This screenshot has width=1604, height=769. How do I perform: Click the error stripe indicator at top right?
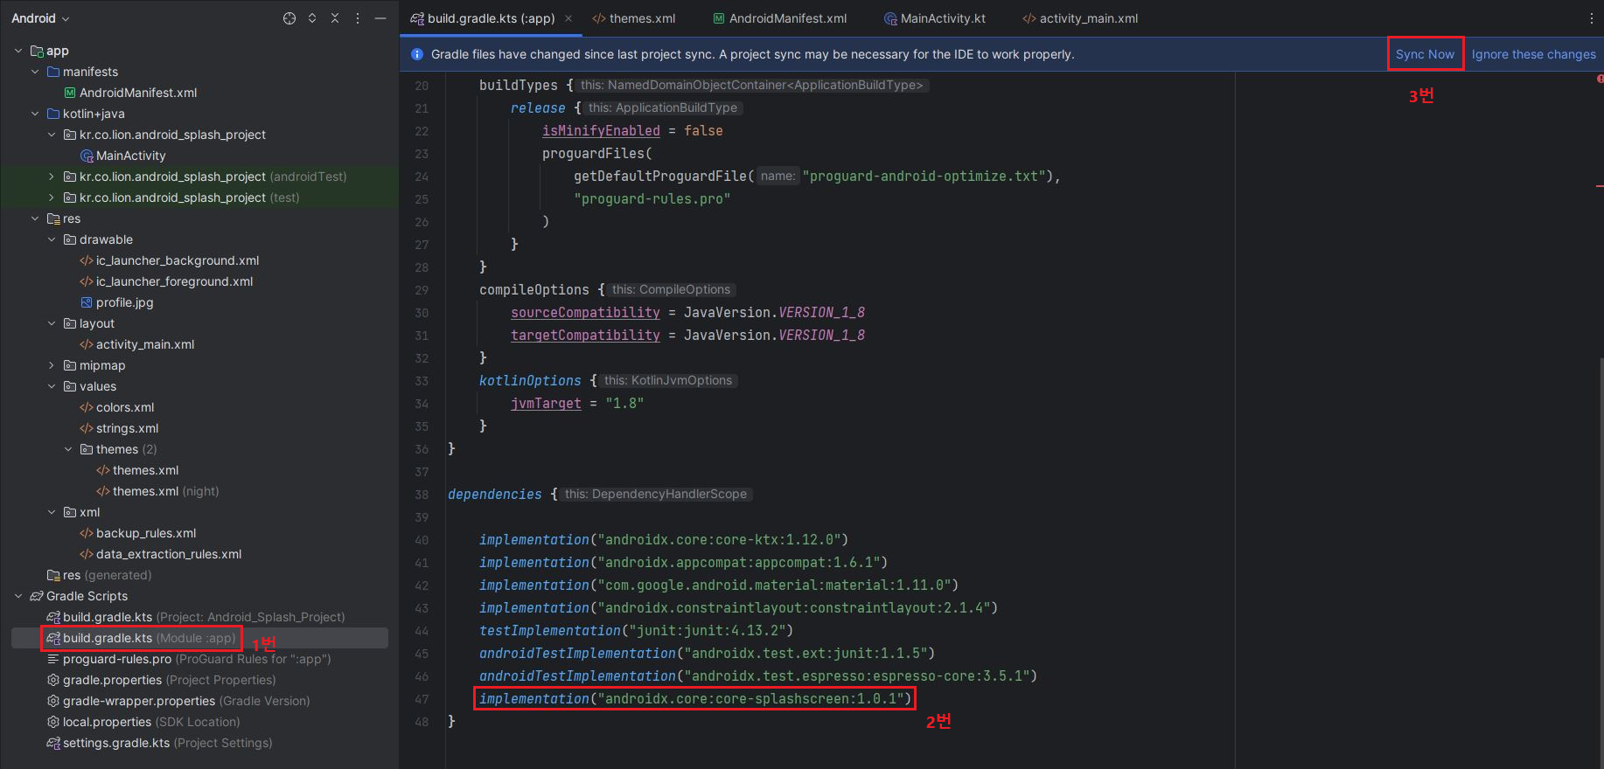coord(1601,80)
